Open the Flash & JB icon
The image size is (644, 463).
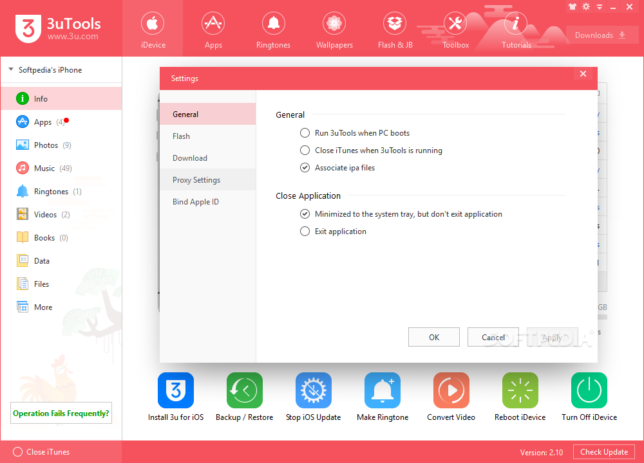[395, 23]
